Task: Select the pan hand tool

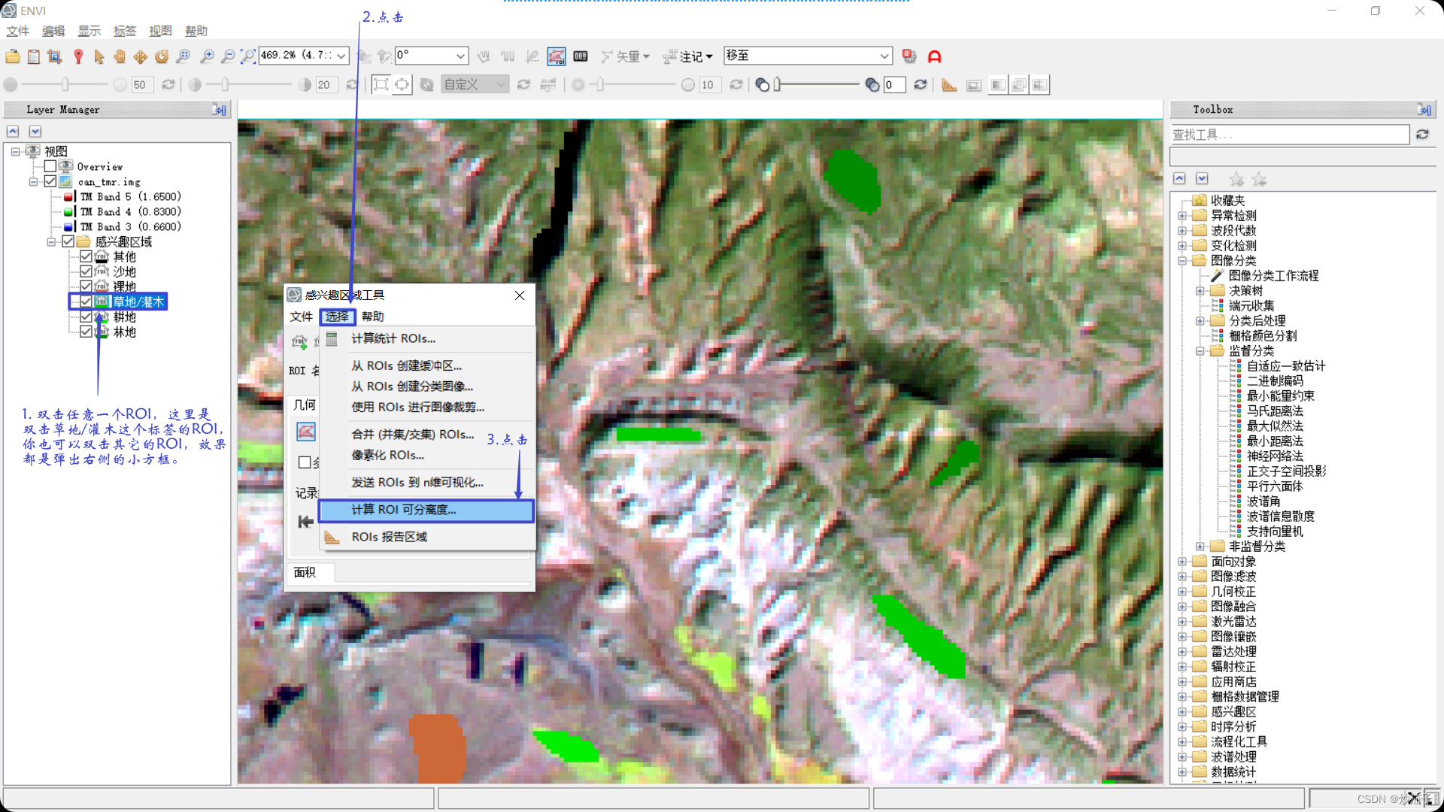Action: 120,56
